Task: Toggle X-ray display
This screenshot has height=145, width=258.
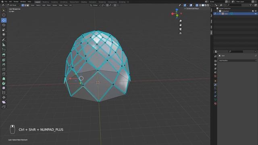Action: click(197, 5)
